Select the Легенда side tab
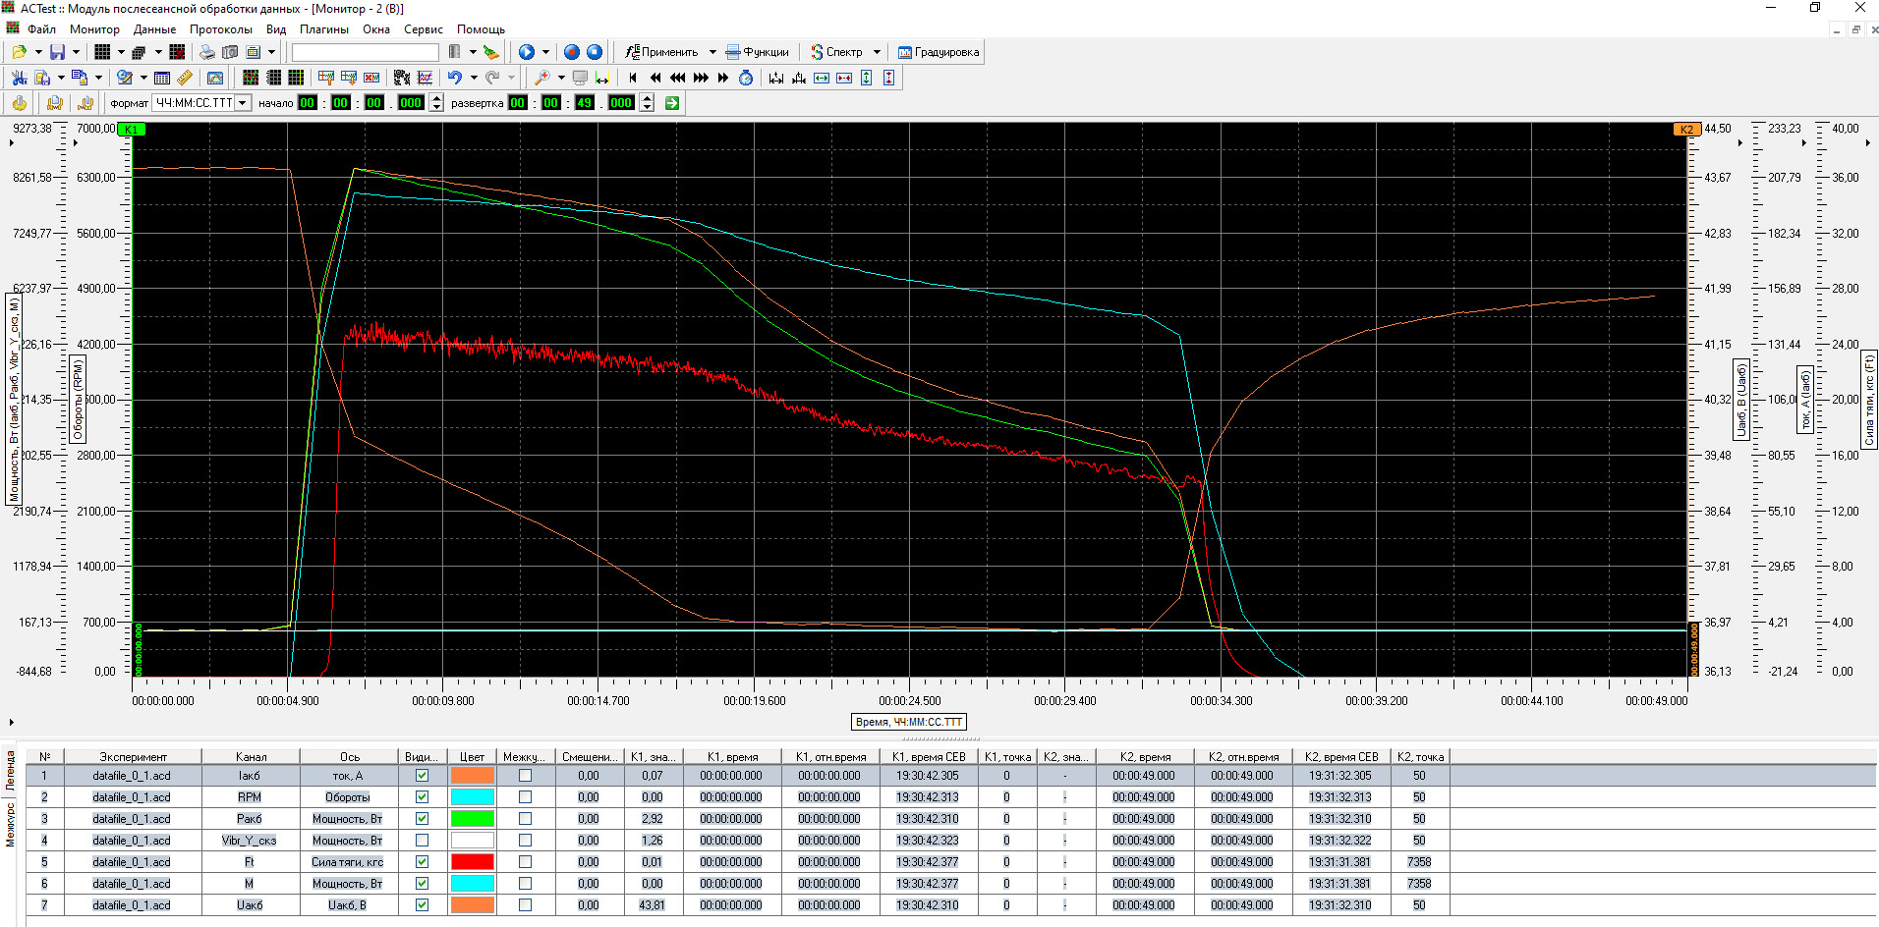The width and height of the screenshot is (1879, 927). click(11, 771)
